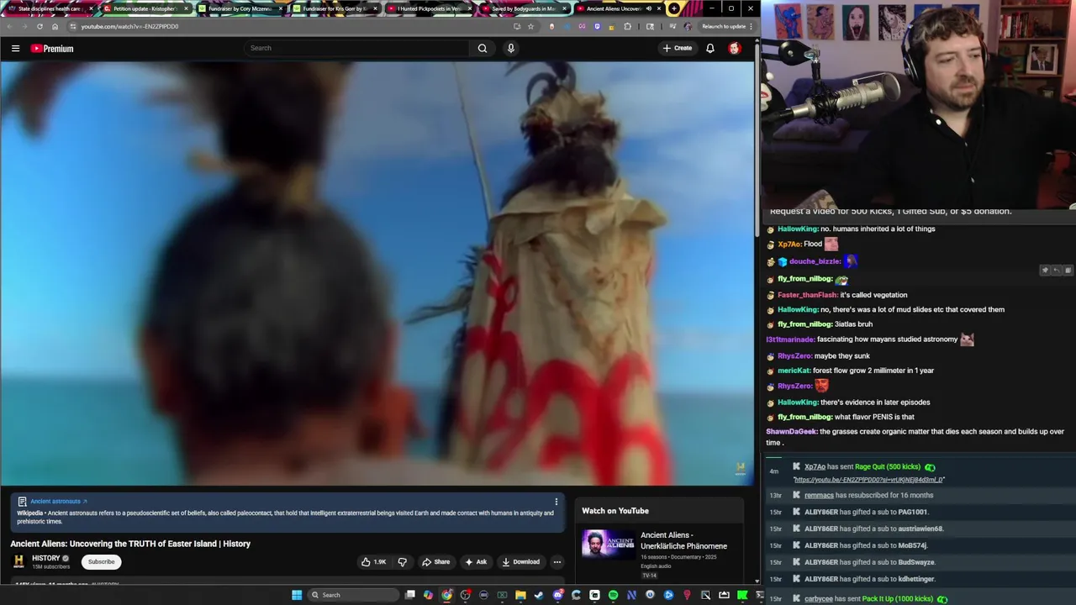Go to browser home page
The width and height of the screenshot is (1076, 605).
55,26
